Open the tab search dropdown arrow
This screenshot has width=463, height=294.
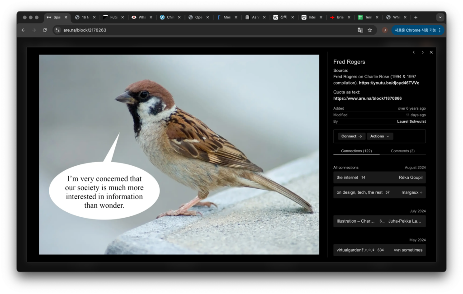pyautogui.click(x=440, y=17)
